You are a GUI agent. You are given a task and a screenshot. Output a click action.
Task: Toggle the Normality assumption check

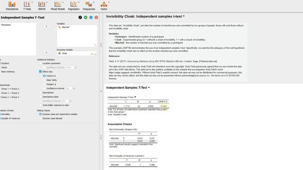click(5, 114)
